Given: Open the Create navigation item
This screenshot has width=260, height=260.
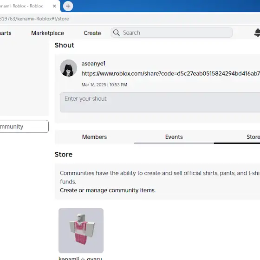Looking at the screenshot, I should [x=92, y=33].
